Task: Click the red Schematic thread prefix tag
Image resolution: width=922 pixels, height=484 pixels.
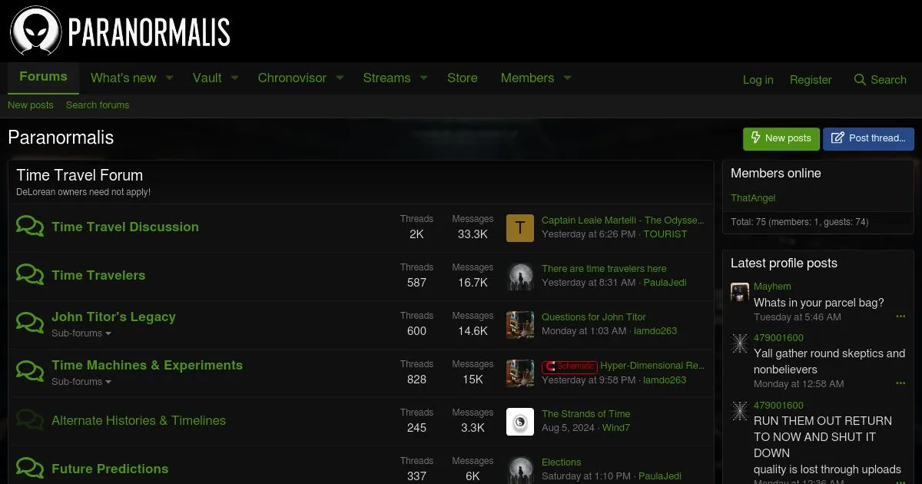Action: pyautogui.click(x=569, y=366)
